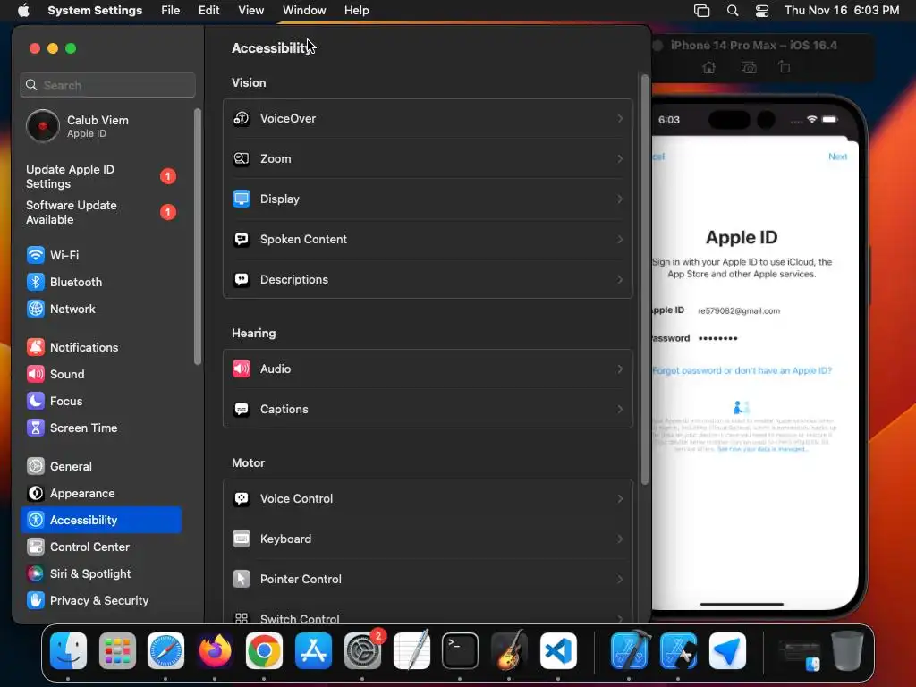This screenshot has width=916, height=687.
Task: Open the File menu
Action: [x=171, y=11]
